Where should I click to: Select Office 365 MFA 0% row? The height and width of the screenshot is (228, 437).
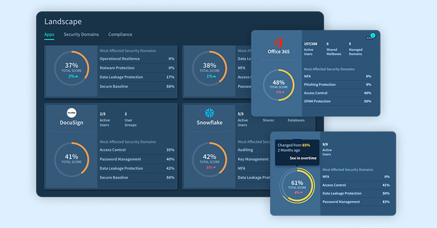click(x=337, y=76)
